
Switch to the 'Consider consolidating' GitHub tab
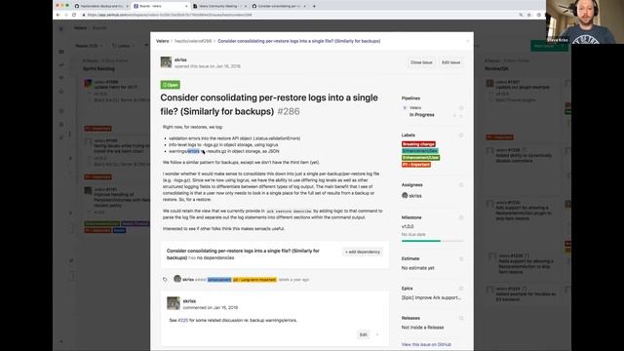279,6
